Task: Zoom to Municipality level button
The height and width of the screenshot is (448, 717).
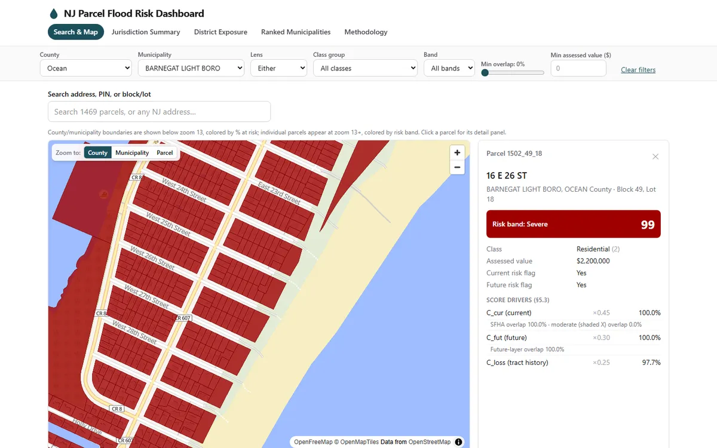Action: [x=132, y=153]
